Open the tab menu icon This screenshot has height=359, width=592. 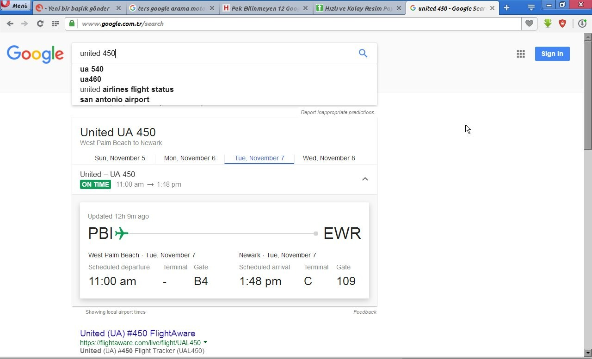tap(531, 8)
